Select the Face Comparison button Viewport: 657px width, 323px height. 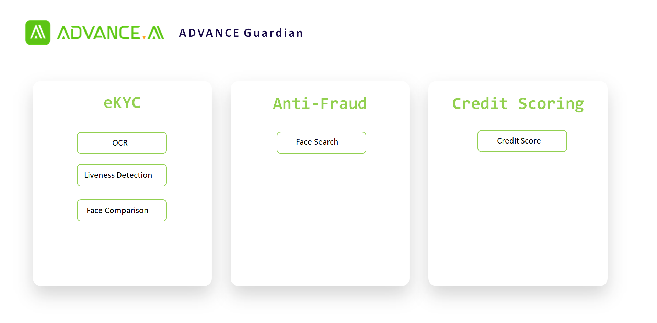122,210
